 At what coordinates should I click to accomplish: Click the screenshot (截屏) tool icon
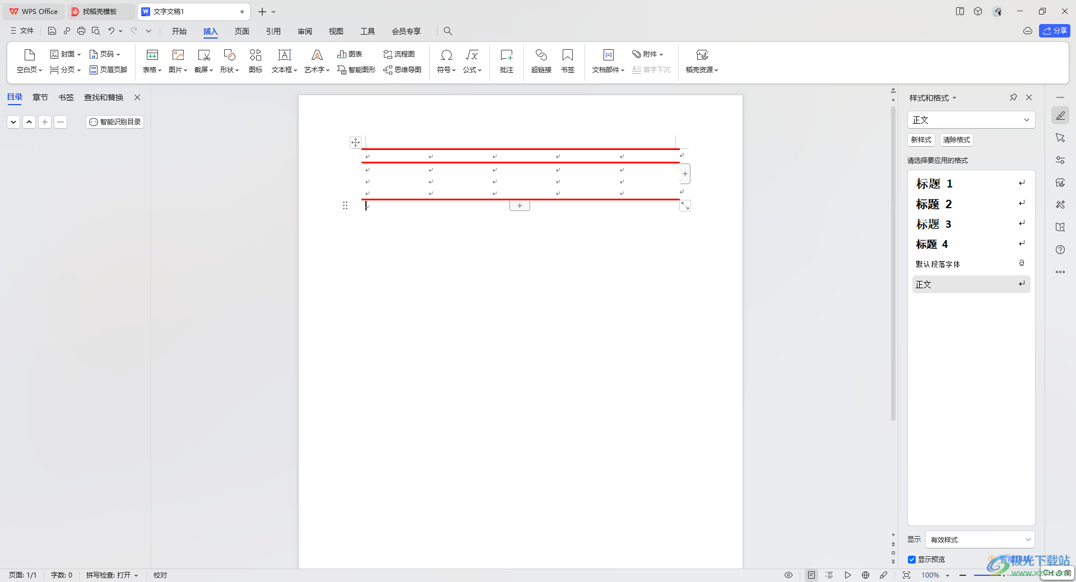coord(204,55)
